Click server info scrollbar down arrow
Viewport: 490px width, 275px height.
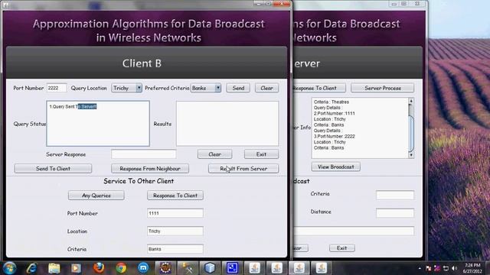(411, 154)
